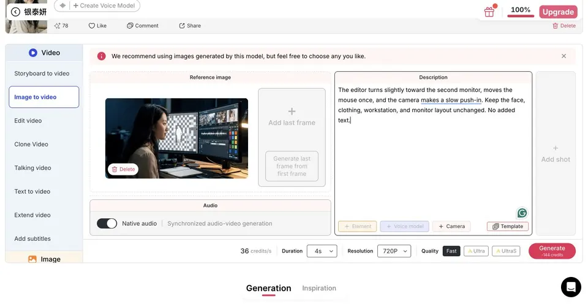Click the back arrow icon beside 银泰妍

(x=15, y=12)
